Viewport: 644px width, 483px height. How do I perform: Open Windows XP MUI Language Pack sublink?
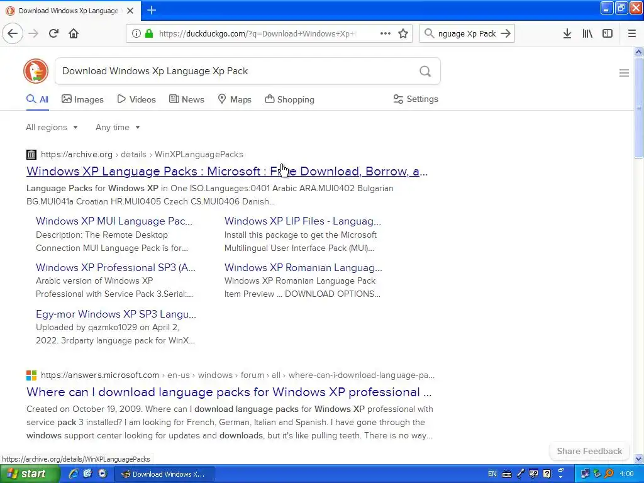click(114, 221)
